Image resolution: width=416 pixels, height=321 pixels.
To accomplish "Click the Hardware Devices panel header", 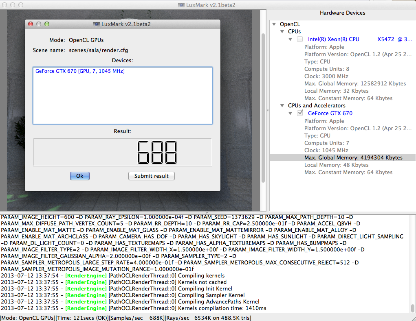I will (342, 13).
